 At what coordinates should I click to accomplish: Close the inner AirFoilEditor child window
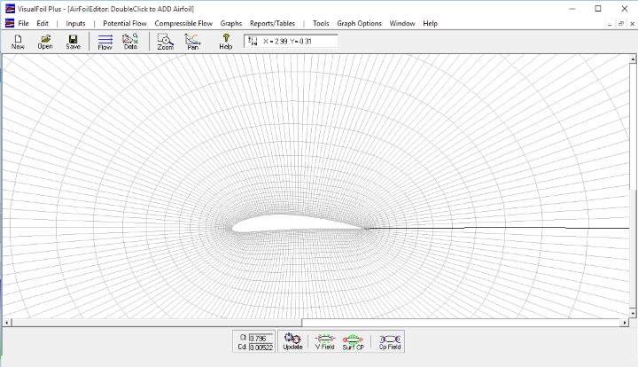coord(633,24)
